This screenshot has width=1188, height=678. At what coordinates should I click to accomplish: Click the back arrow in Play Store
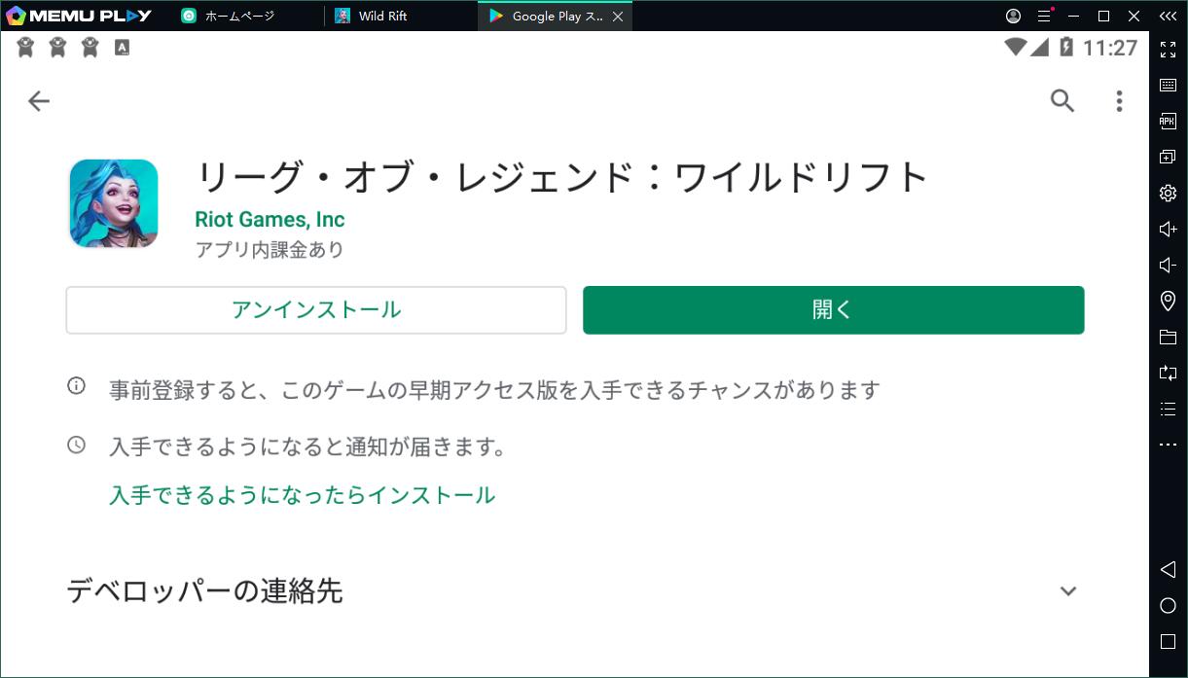point(39,101)
